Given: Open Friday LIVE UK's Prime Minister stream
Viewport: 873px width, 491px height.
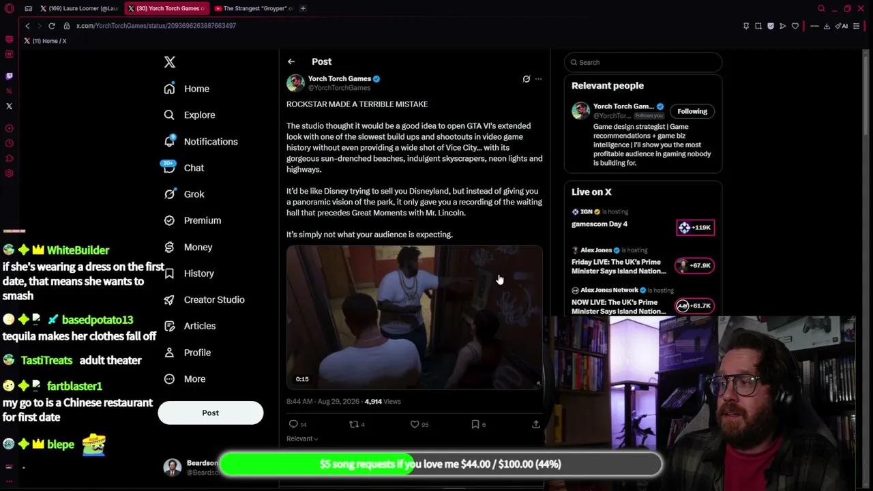Looking at the screenshot, I should coord(619,267).
